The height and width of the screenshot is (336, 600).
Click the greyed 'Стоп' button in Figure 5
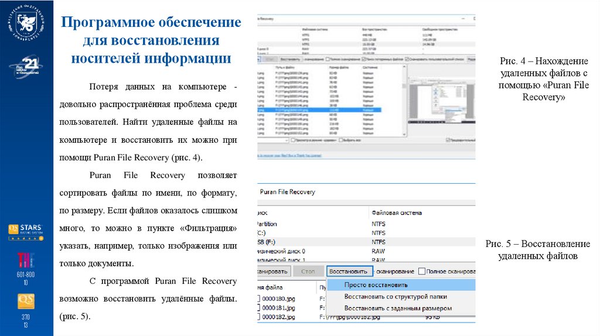[308, 272]
